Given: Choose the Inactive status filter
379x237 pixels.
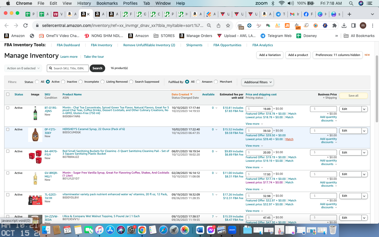Looking at the screenshot, I should point(62,82).
